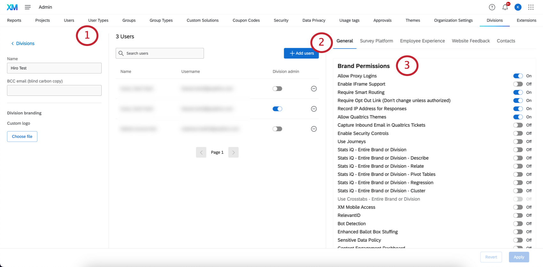
Task: Go back to Divisions list
Action: click(23, 43)
